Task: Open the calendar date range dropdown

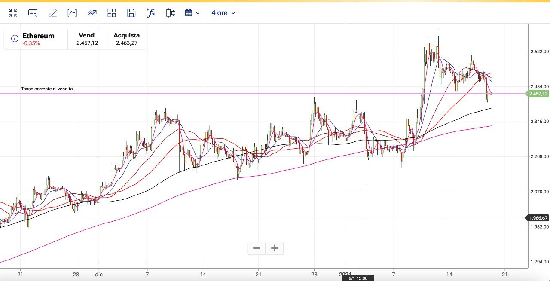Action: pos(192,13)
